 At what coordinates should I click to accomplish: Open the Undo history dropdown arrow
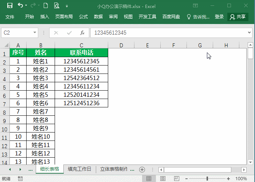click(26, 5)
